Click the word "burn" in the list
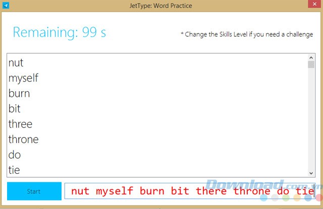323x209 pixels. click(x=19, y=94)
